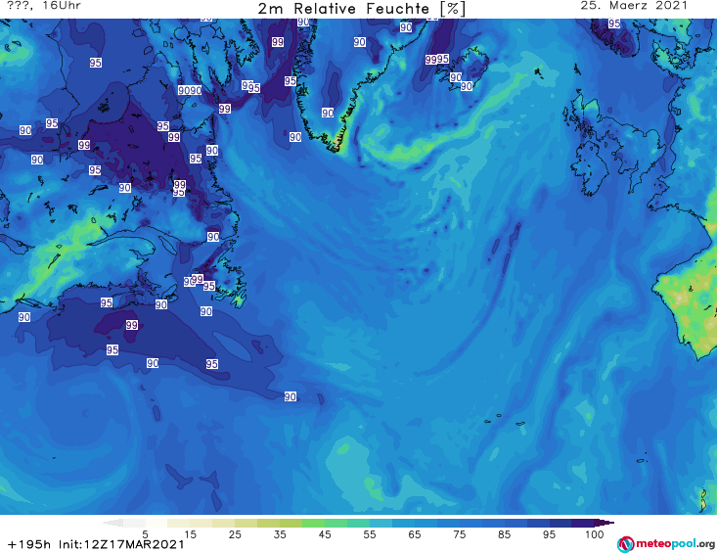Click the "99" label inside the purple patch off US east coast

pos(132,325)
